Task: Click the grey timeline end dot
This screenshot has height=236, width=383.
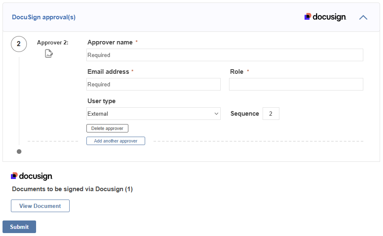Action: click(19, 152)
